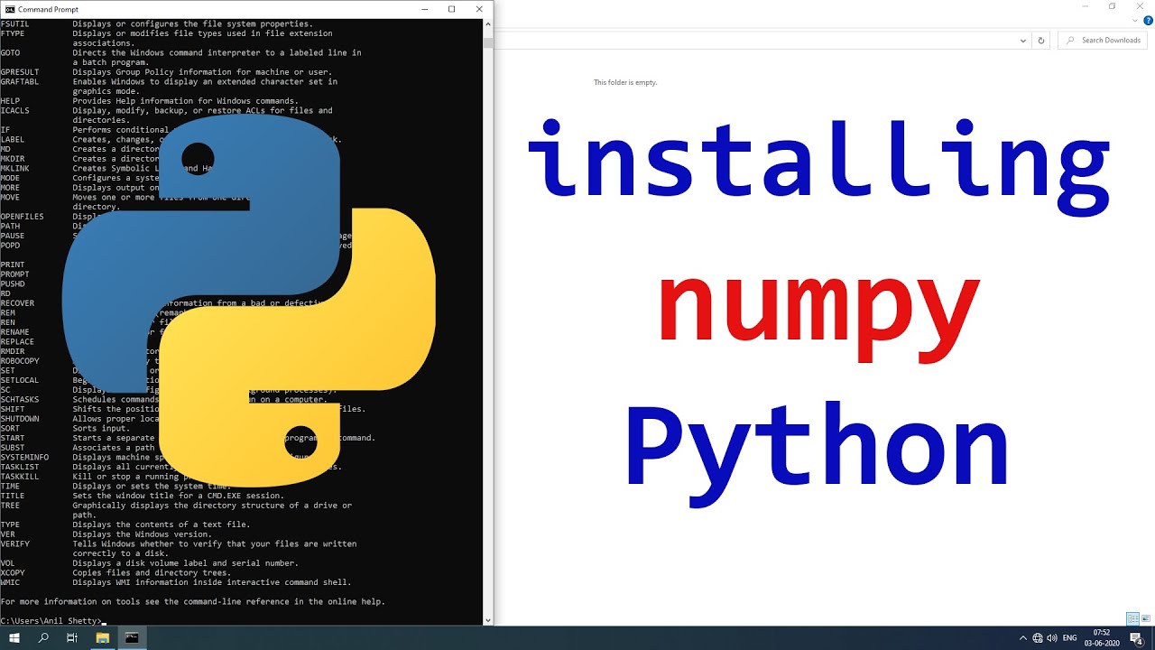This screenshot has width=1155, height=650.
Task: Open Task View on the taskbar
Action: (x=72, y=638)
